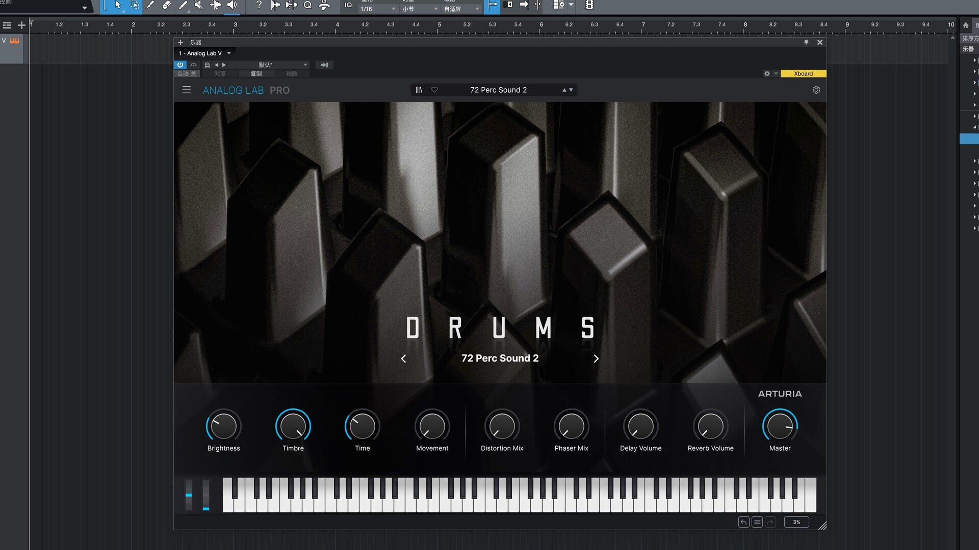Click the pitch bend wheel strip
The height and width of the screenshot is (550, 979).
(189, 494)
